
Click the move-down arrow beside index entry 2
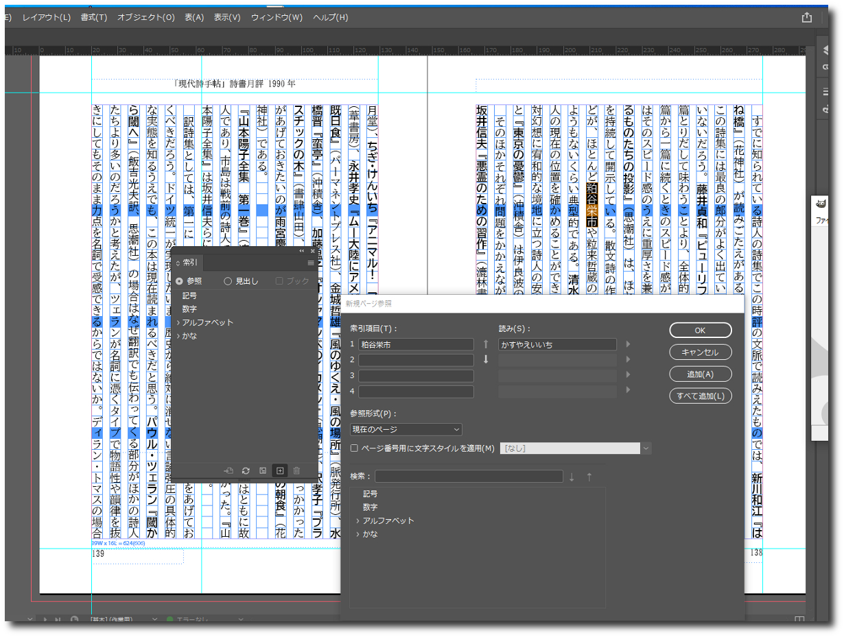(486, 360)
